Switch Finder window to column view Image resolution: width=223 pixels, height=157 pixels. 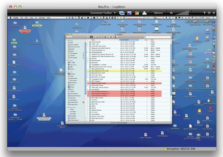[x=94, y=37]
